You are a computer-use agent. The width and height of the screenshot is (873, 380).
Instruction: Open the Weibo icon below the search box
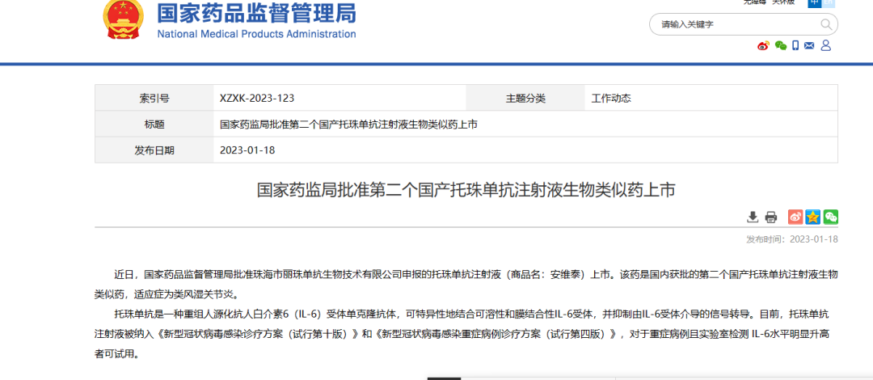pos(763,46)
